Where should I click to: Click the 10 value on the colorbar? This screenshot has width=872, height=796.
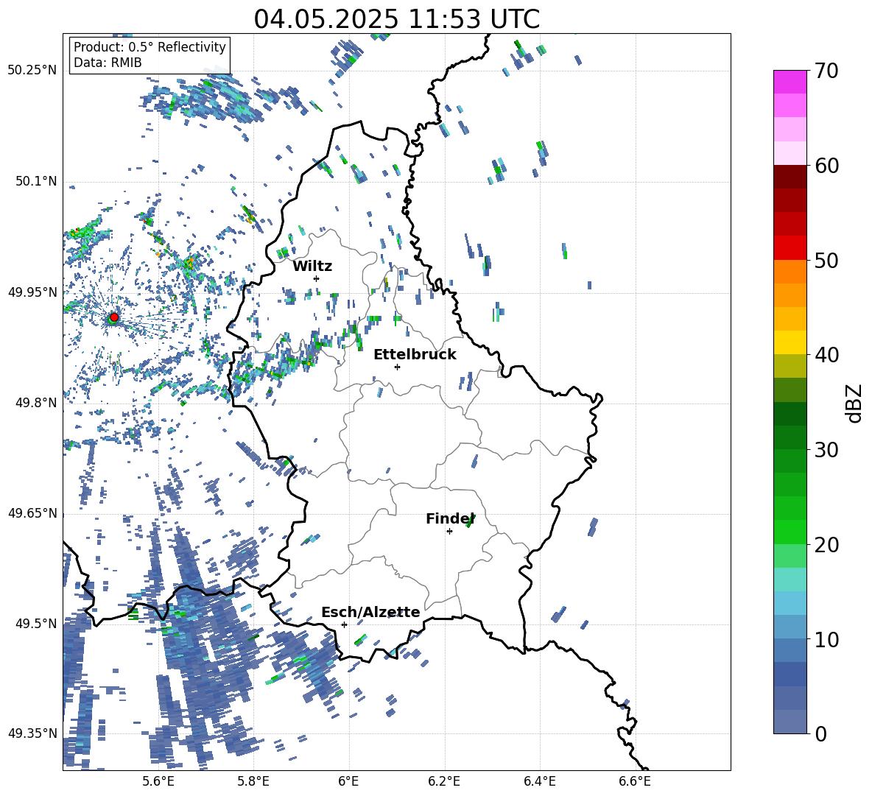point(826,639)
